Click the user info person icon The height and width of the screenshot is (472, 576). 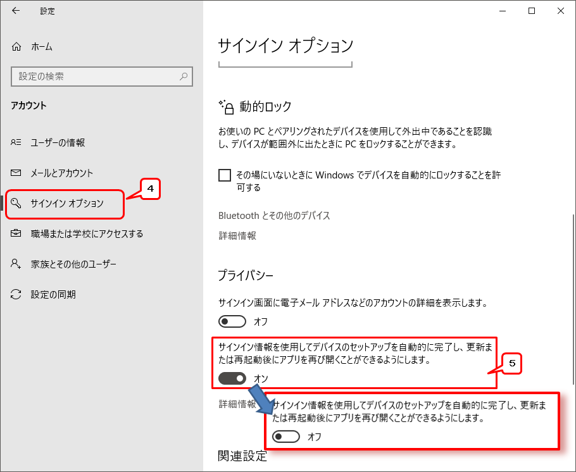coord(17,142)
